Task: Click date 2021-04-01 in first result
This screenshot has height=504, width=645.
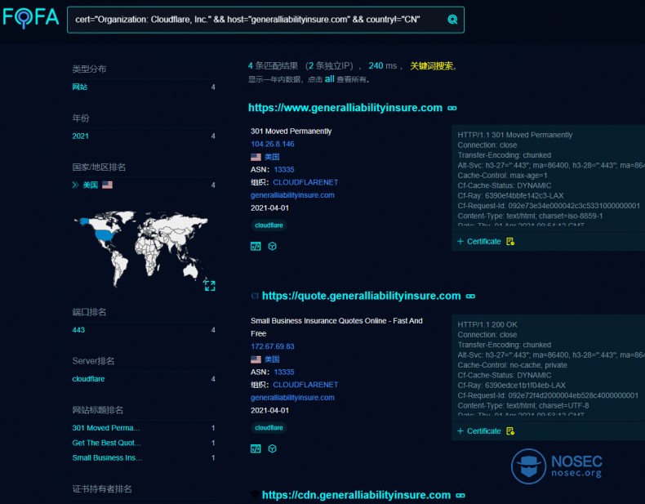Action: (270, 208)
